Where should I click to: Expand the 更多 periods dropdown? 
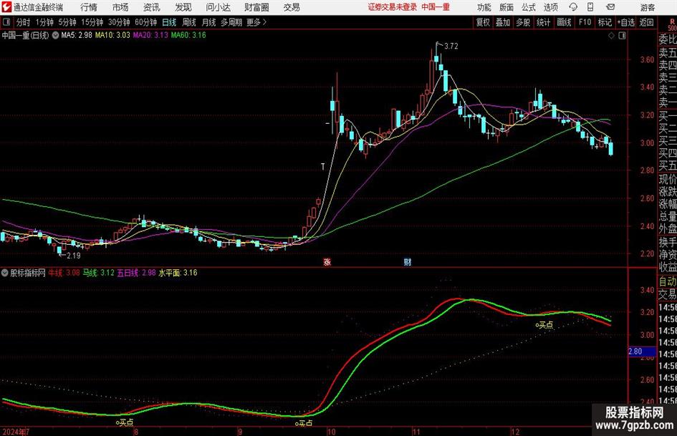click(256, 22)
